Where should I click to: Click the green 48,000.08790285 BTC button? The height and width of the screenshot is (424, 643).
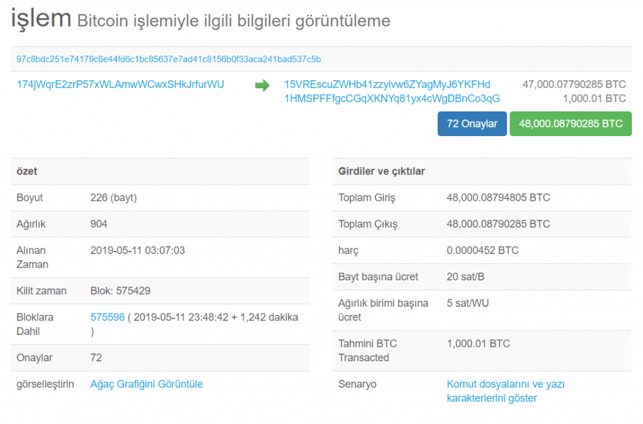[570, 124]
